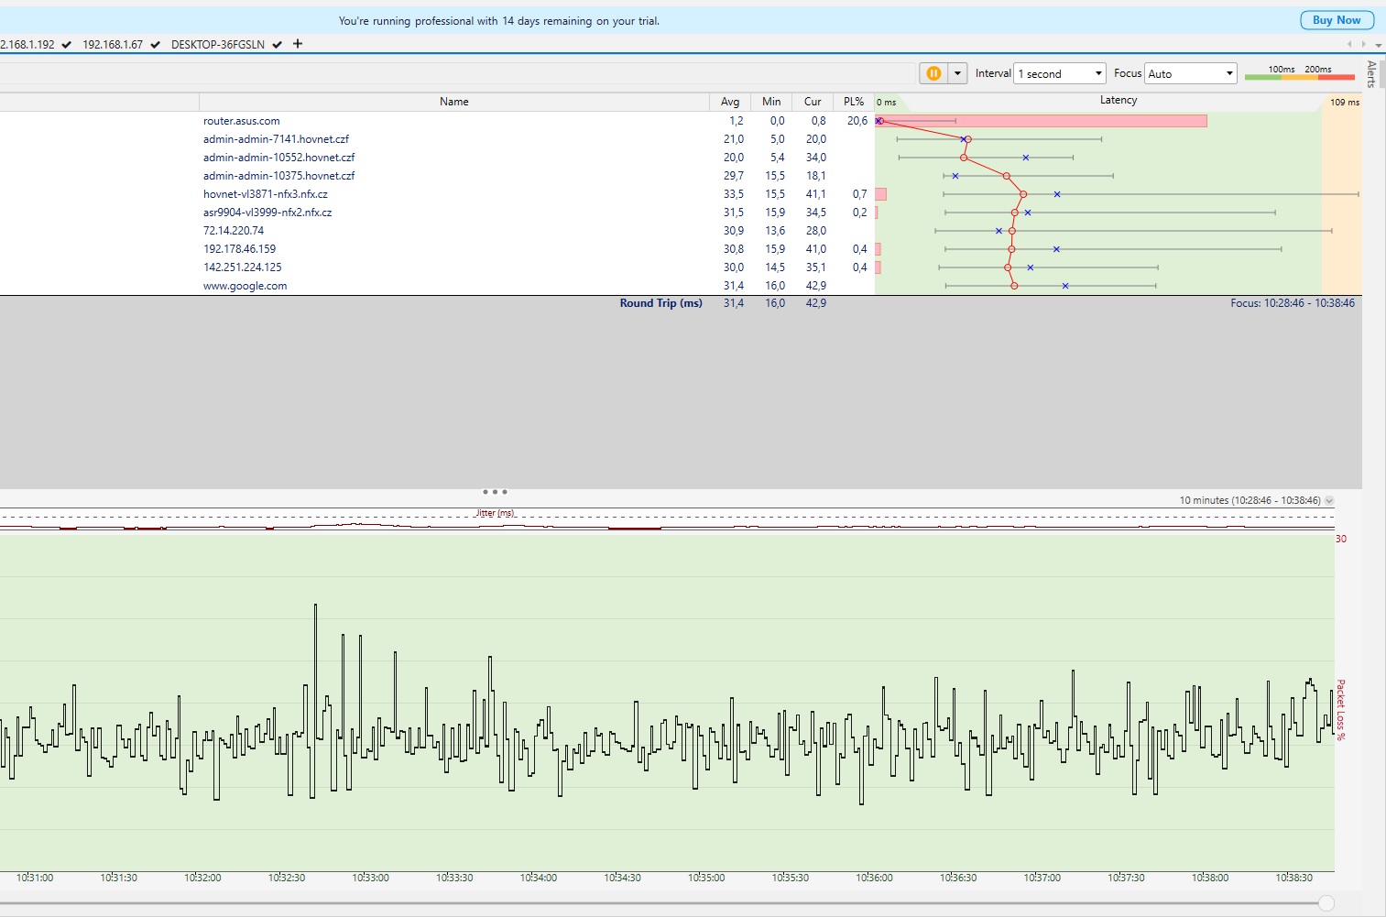Add a new target tab with plus icon
Image resolution: width=1386 pixels, height=917 pixels.
pyautogui.click(x=298, y=44)
